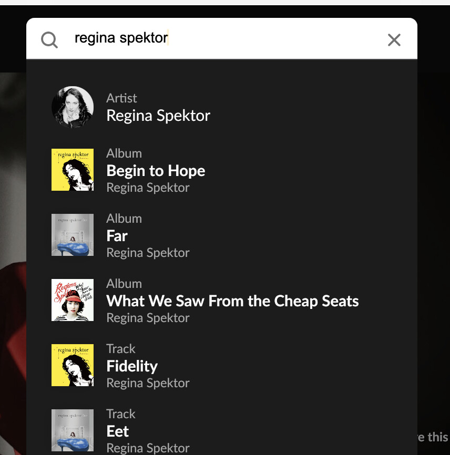Click Regina Spektor under Begin to Hope
This screenshot has height=455, width=450.
148,188
